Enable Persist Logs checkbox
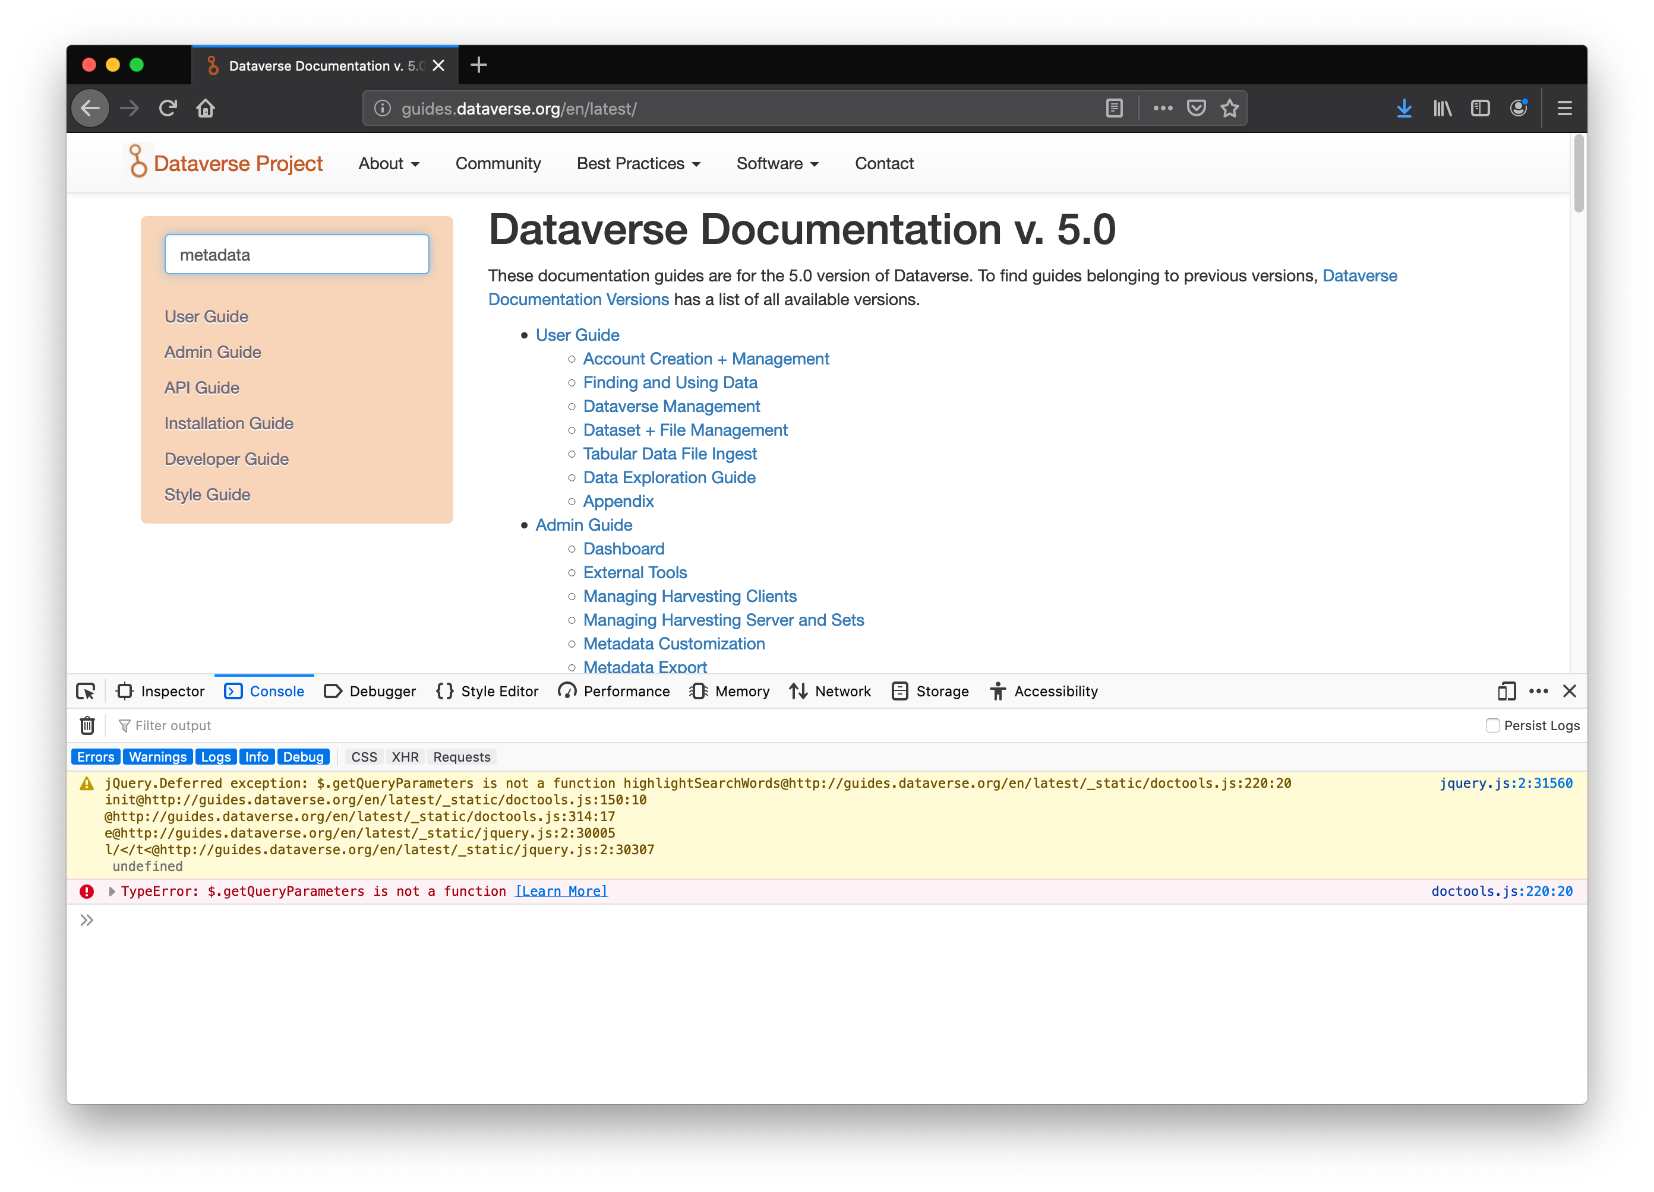 coord(1492,725)
